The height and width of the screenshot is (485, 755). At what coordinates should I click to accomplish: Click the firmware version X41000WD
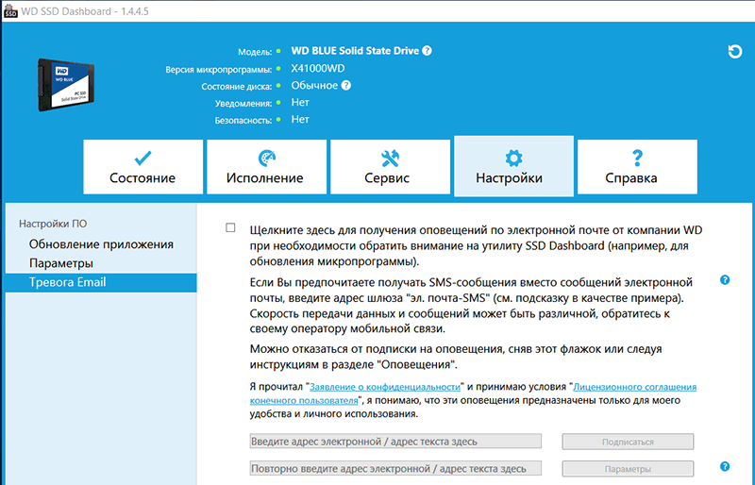pyautogui.click(x=318, y=68)
